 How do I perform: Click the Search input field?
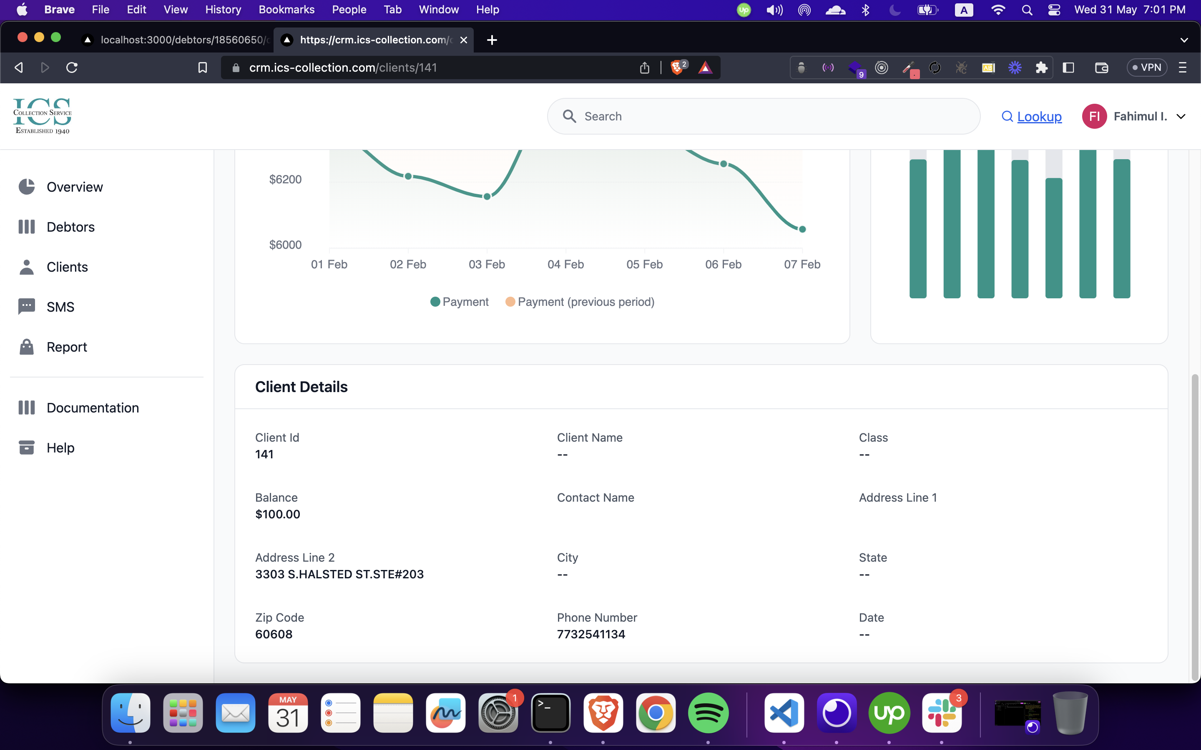point(774,117)
